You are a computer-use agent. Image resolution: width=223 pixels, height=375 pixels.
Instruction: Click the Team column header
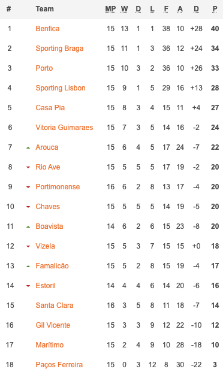45,9
